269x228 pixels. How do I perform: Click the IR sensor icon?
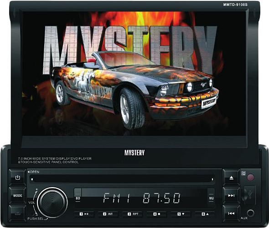click(243, 173)
